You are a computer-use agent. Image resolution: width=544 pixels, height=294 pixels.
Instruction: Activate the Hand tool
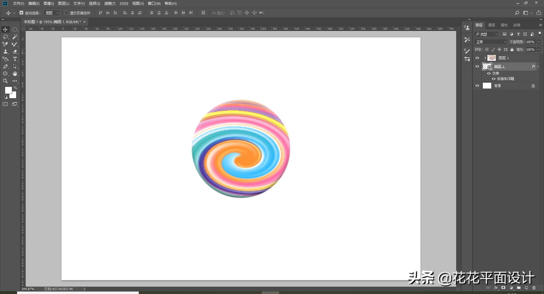(x=15, y=74)
